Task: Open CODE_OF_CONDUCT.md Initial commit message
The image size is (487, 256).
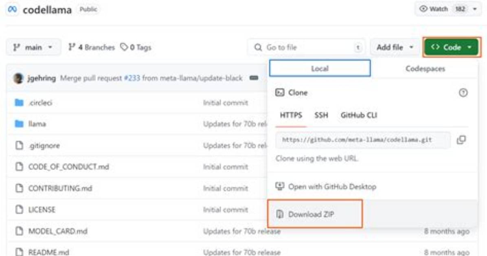Action: [x=226, y=167]
